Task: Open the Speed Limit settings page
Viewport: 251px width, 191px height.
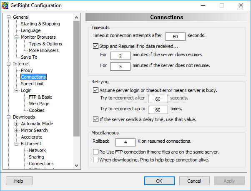Action: click(x=33, y=84)
